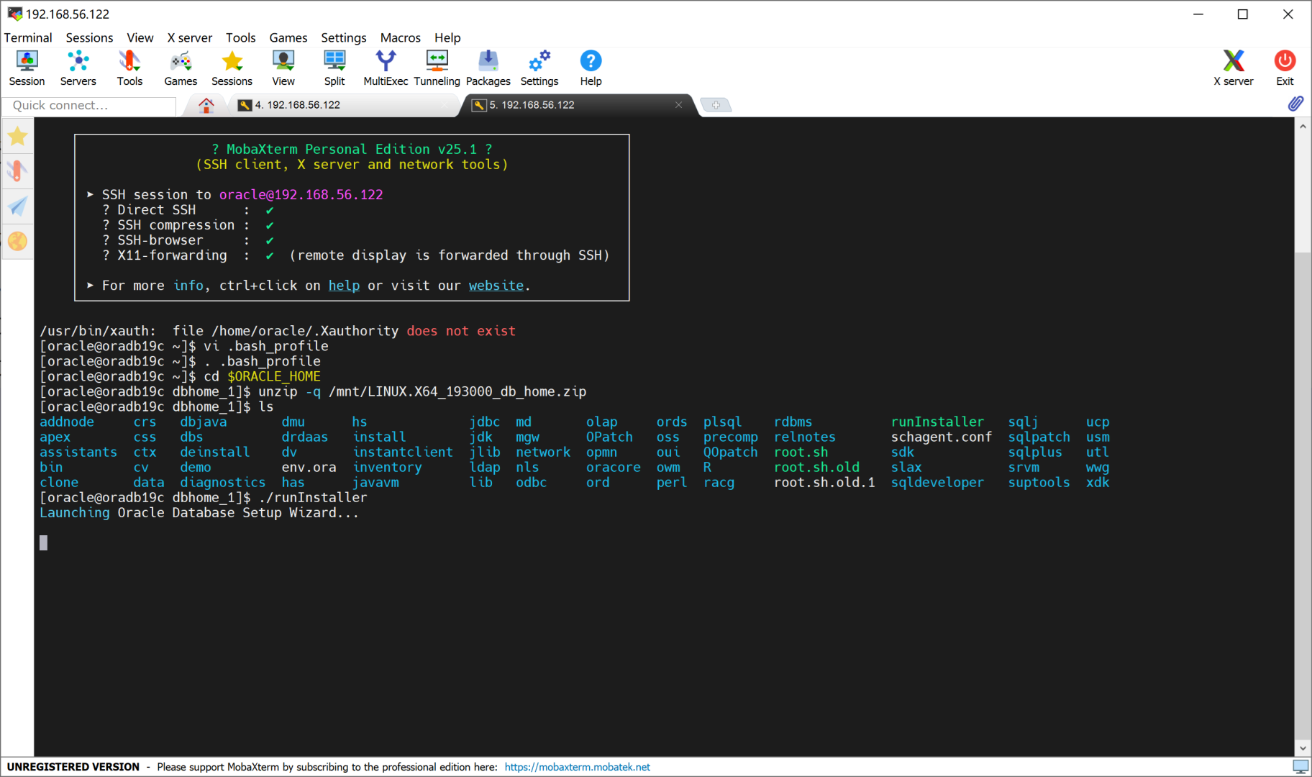
Task: Click the deinstall directory name
Action: coord(215,453)
